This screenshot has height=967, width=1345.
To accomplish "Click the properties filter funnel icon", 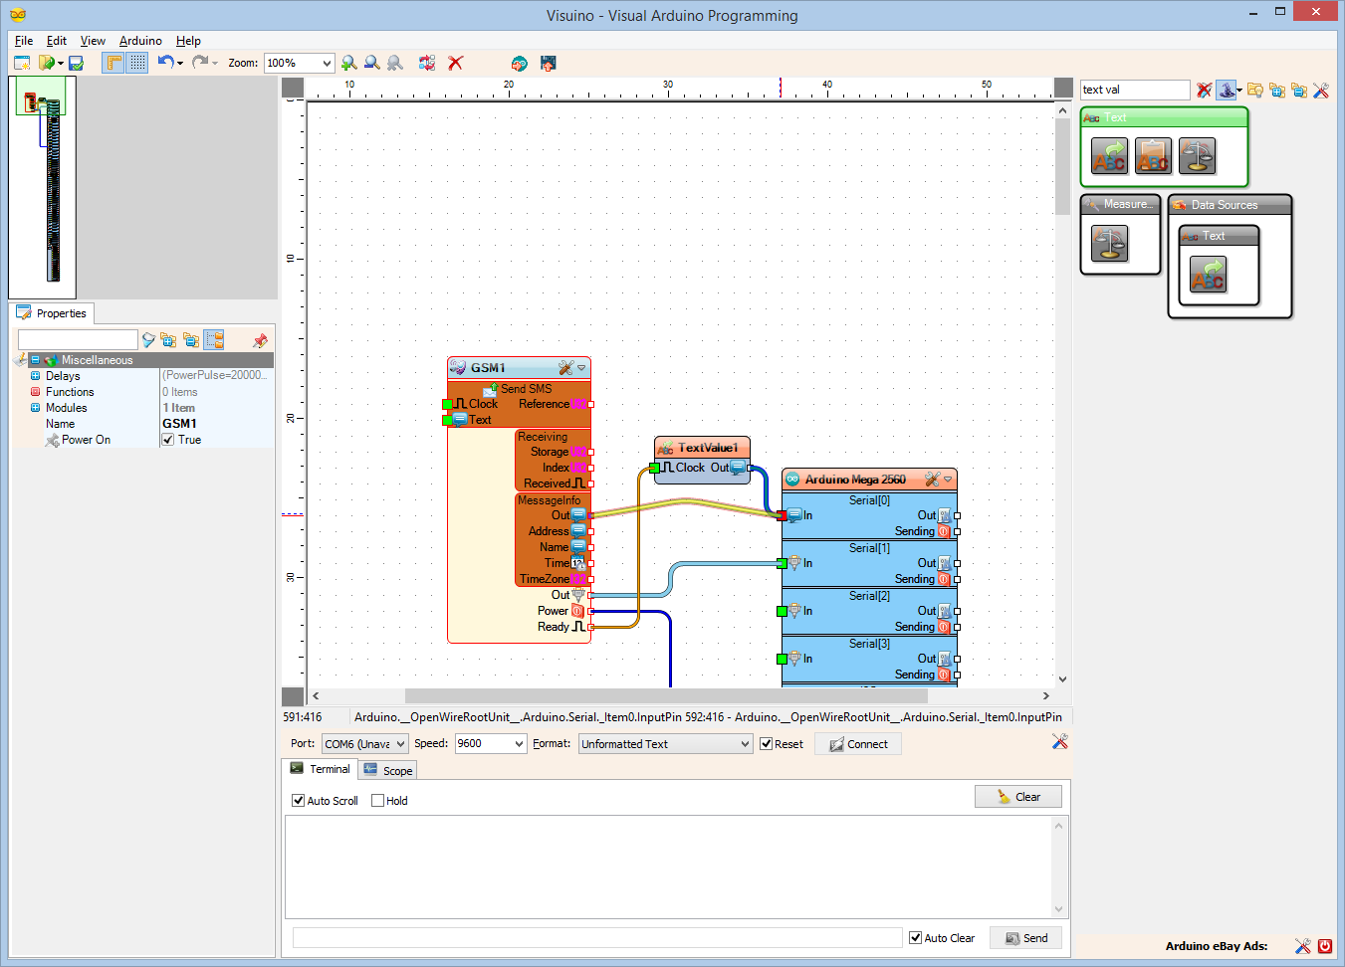I will click(148, 340).
